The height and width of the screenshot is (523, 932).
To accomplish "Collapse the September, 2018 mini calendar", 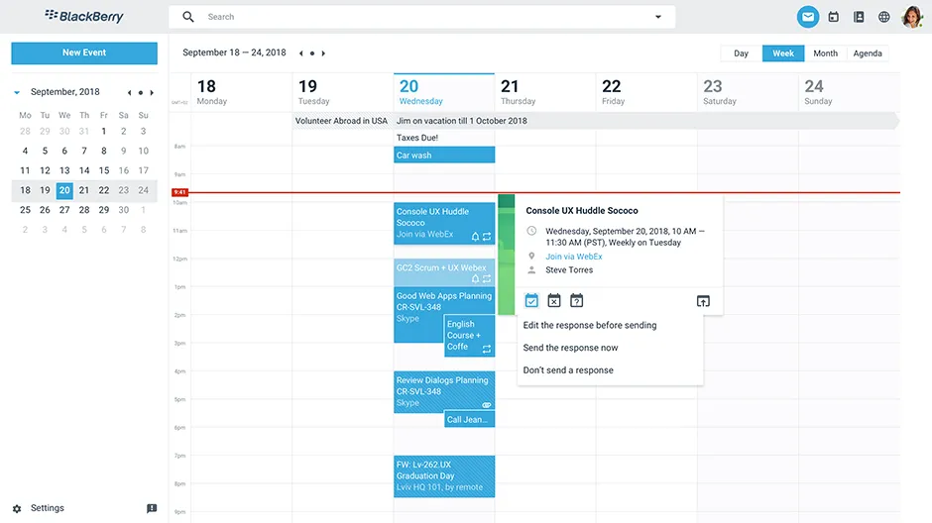I will tap(17, 92).
